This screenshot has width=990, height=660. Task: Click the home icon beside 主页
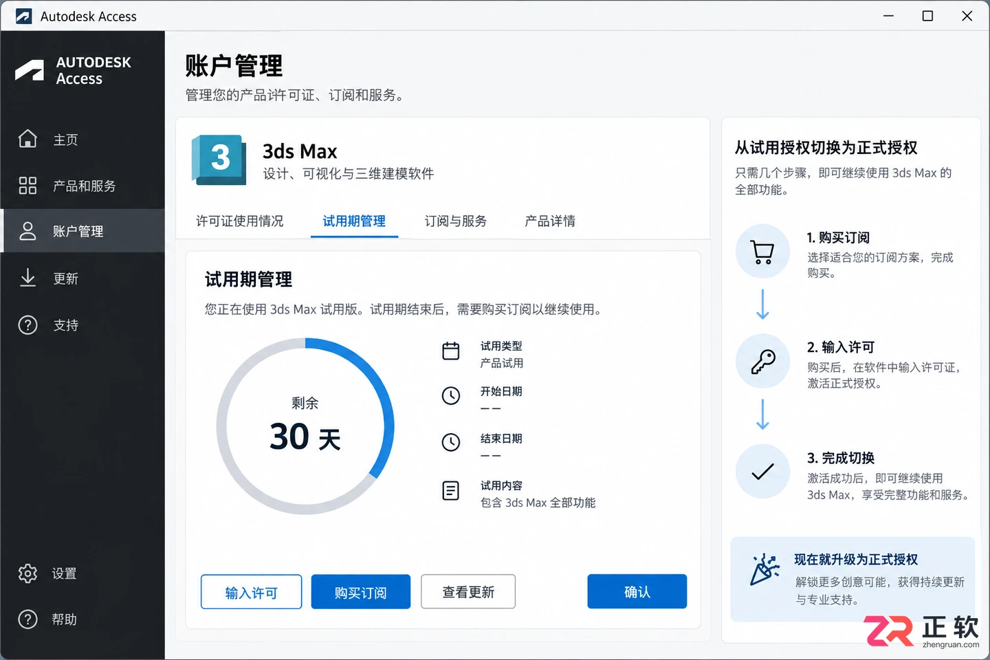click(27, 139)
